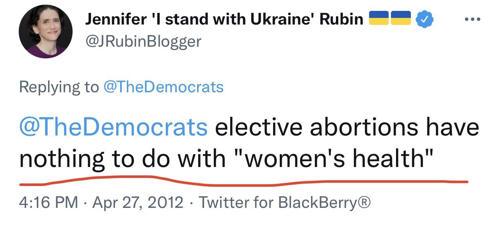Click the blue verified checkmark badge
501x225 pixels.
[423, 19]
